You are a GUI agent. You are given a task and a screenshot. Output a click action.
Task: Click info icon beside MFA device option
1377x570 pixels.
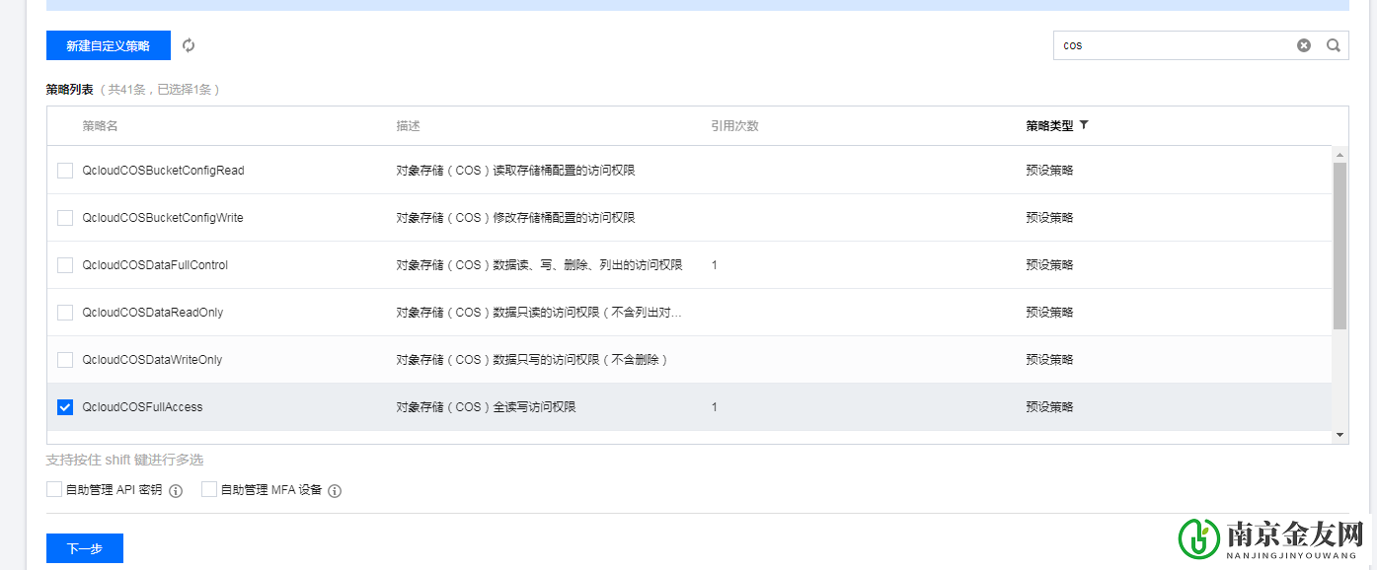coord(335,490)
